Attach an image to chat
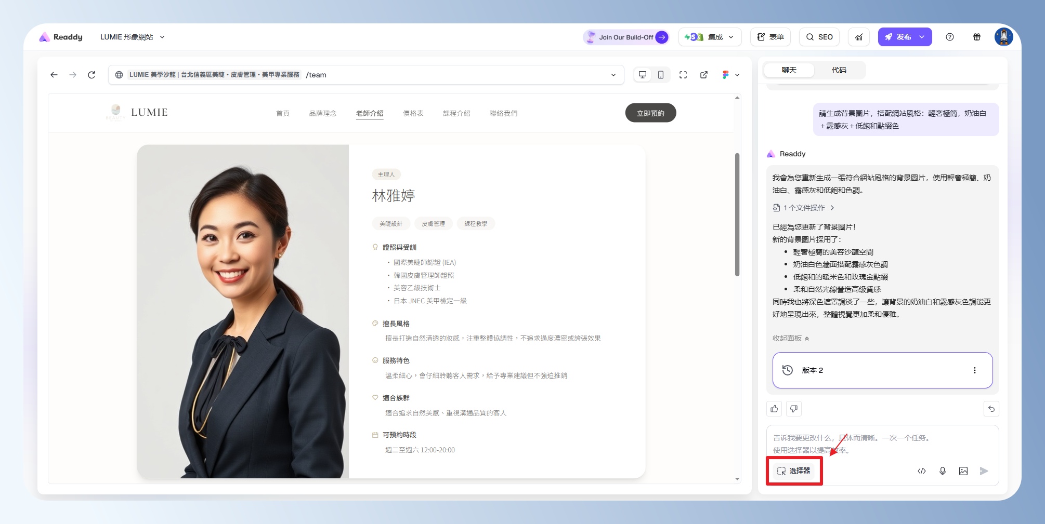1045x524 pixels. (963, 471)
